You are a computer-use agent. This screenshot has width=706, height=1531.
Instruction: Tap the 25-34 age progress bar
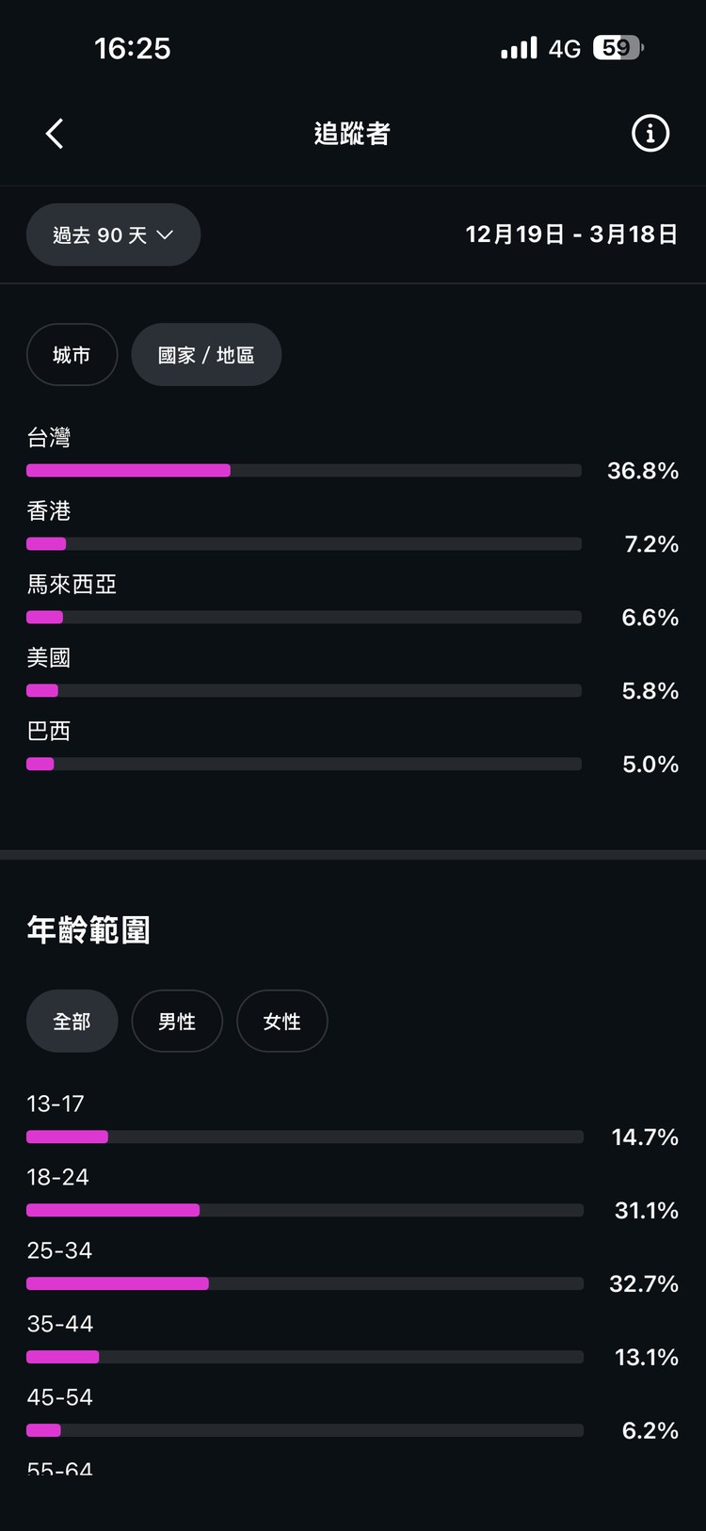[x=304, y=1282]
